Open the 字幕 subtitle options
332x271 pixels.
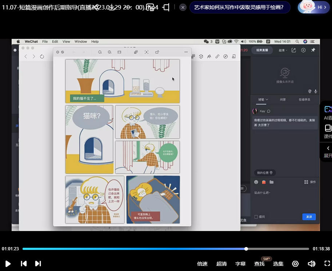pos(240,264)
